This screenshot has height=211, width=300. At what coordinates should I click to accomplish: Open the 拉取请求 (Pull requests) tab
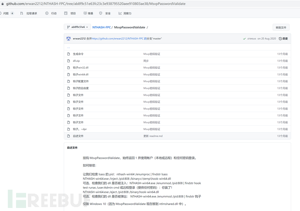coord(29,13)
